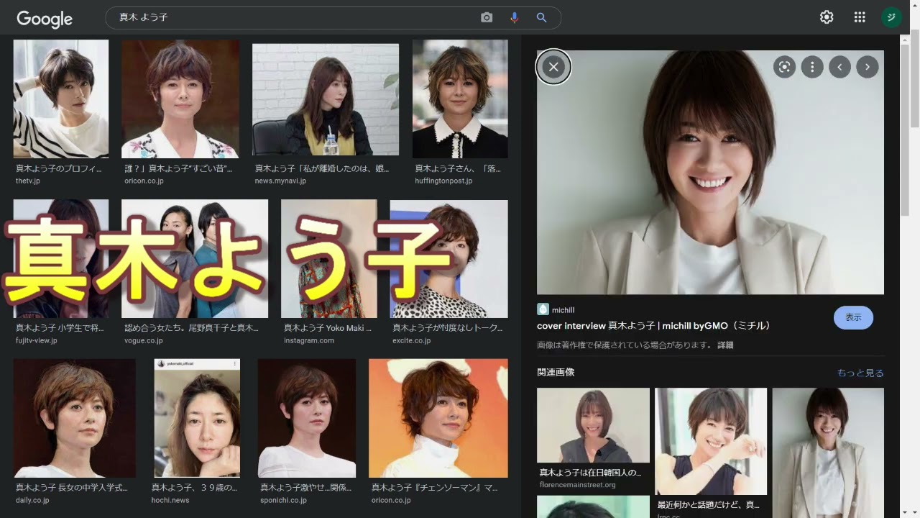This screenshot has height=518, width=920.
Task: Click the 詳細 copyright details link
Action: (x=725, y=345)
